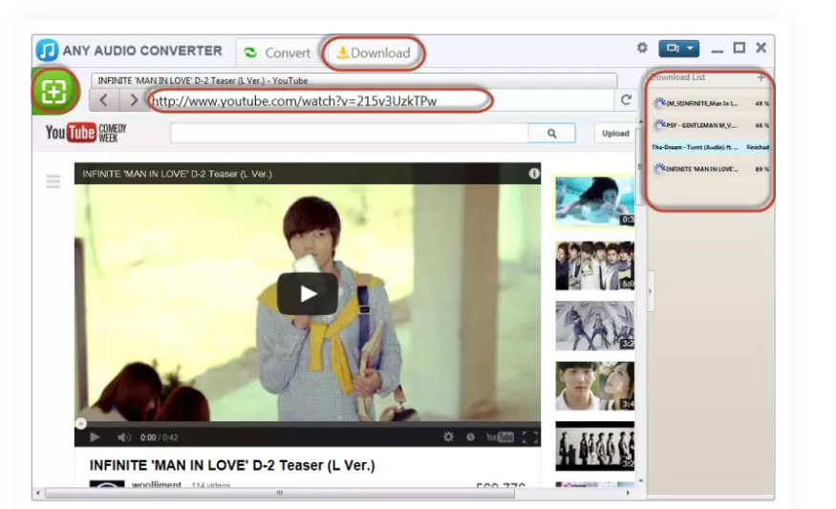Click the green add-download button
The width and height of the screenshot is (836, 509).
click(54, 93)
